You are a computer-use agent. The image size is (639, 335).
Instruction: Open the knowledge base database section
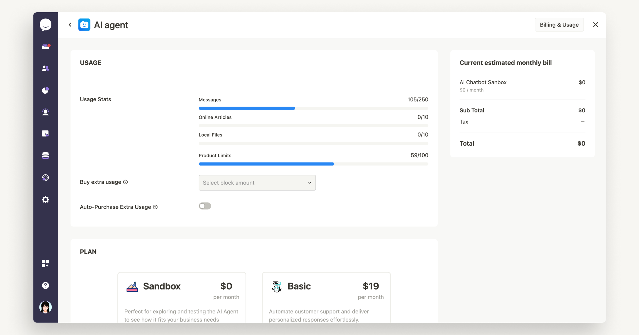click(x=45, y=156)
